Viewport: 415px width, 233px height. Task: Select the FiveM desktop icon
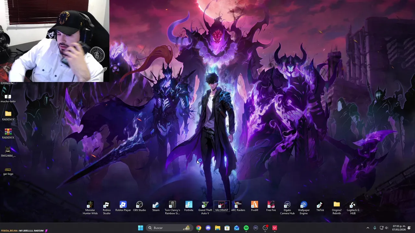pos(255,207)
